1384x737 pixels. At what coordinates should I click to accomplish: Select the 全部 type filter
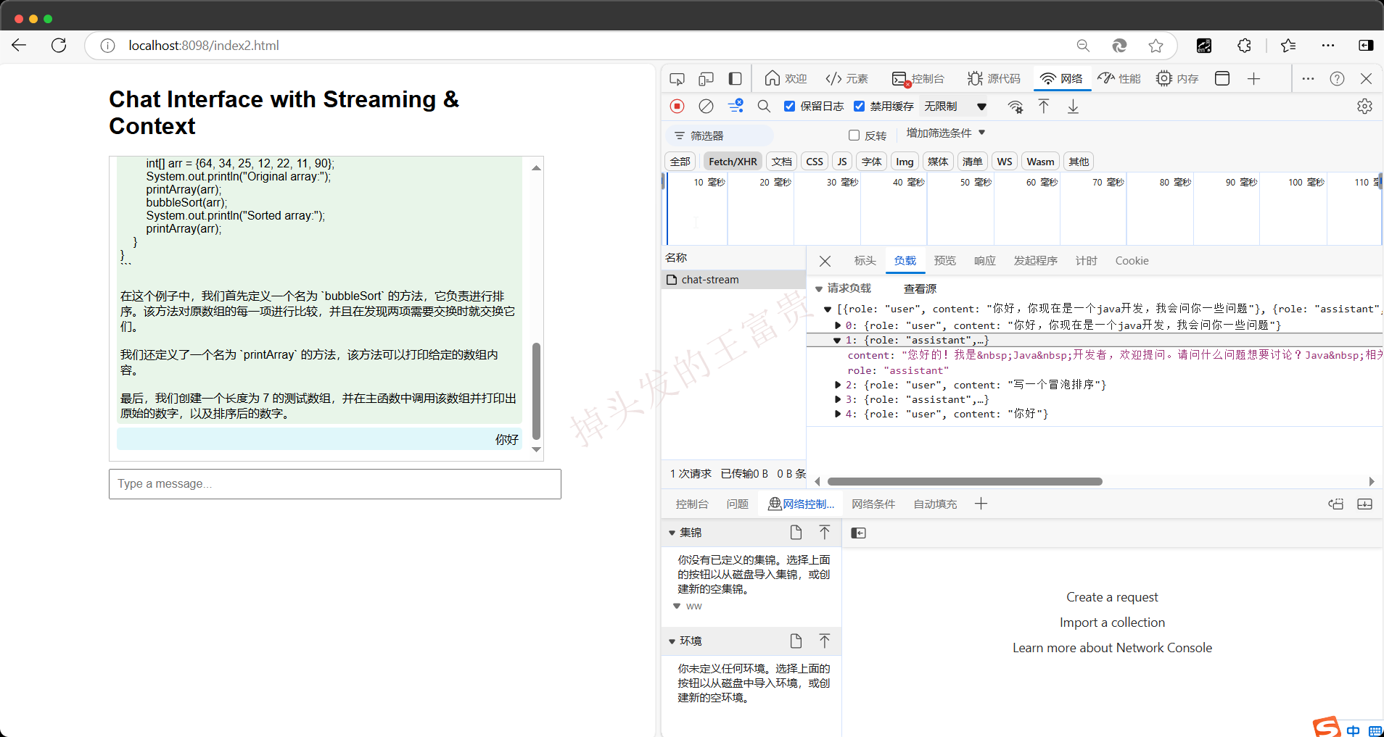pyautogui.click(x=680, y=162)
